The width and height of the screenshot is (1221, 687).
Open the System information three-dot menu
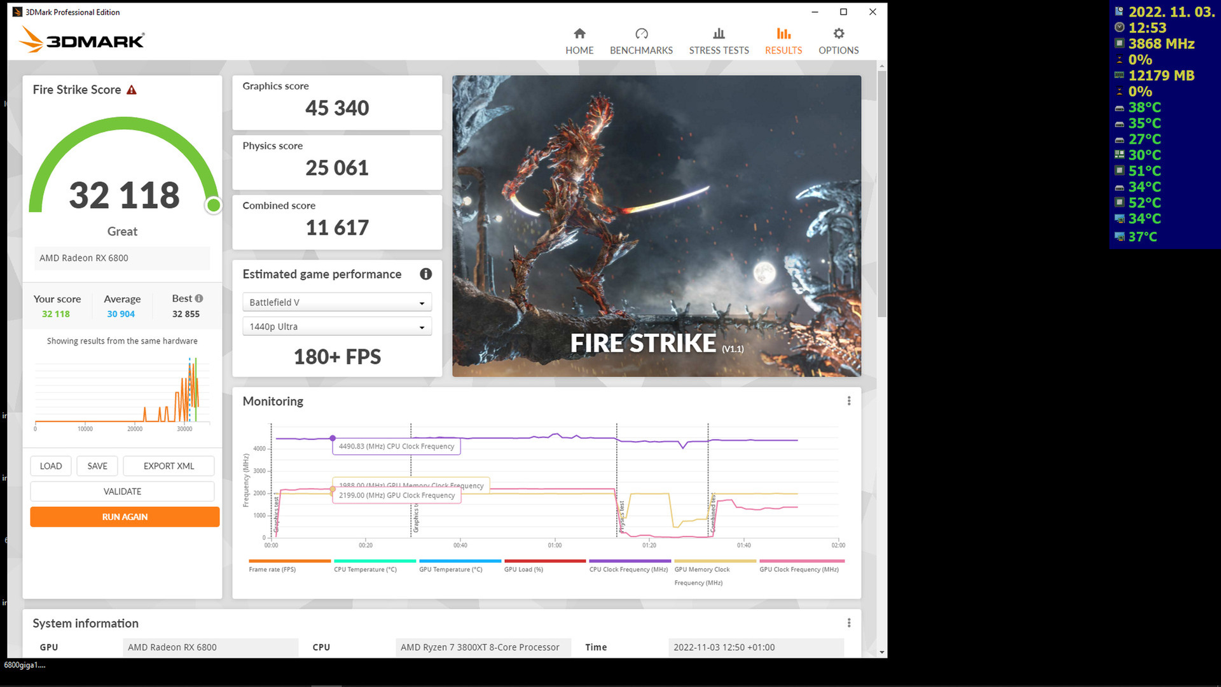tap(849, 623)
